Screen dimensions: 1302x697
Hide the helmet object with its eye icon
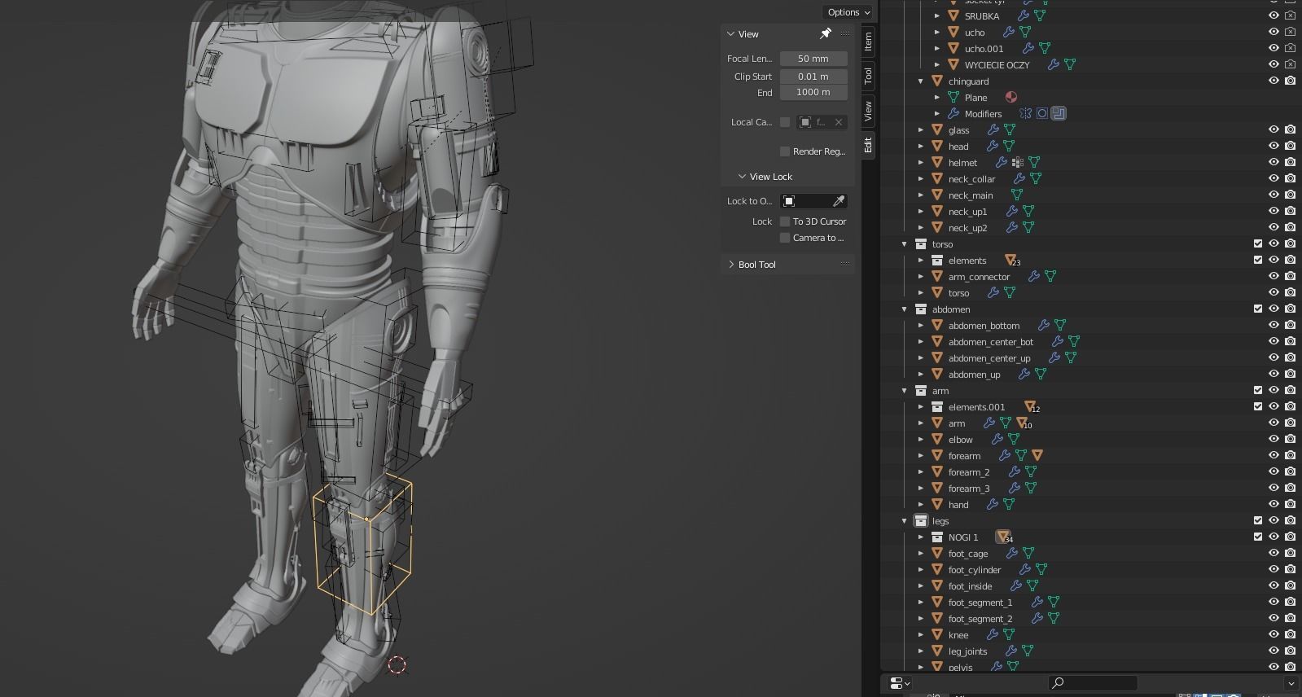pos(1274,162)
